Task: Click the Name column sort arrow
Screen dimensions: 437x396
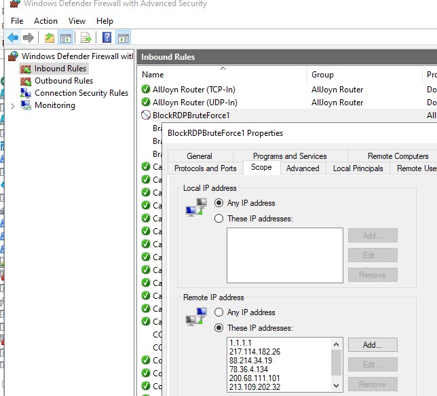Action: 223,69
